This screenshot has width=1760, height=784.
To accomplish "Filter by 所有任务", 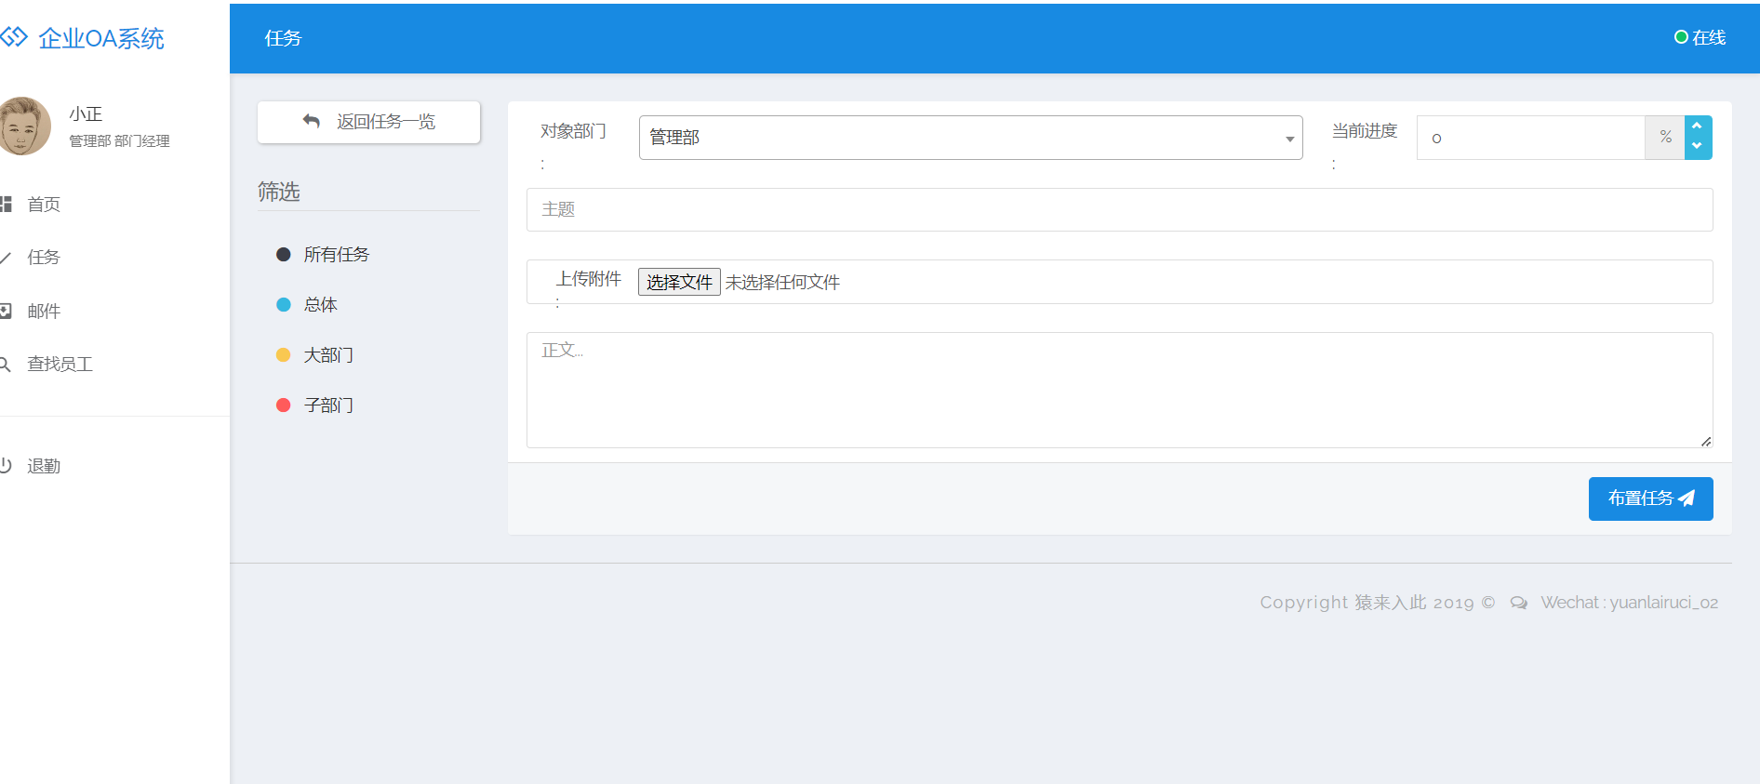I will point(336,254).
